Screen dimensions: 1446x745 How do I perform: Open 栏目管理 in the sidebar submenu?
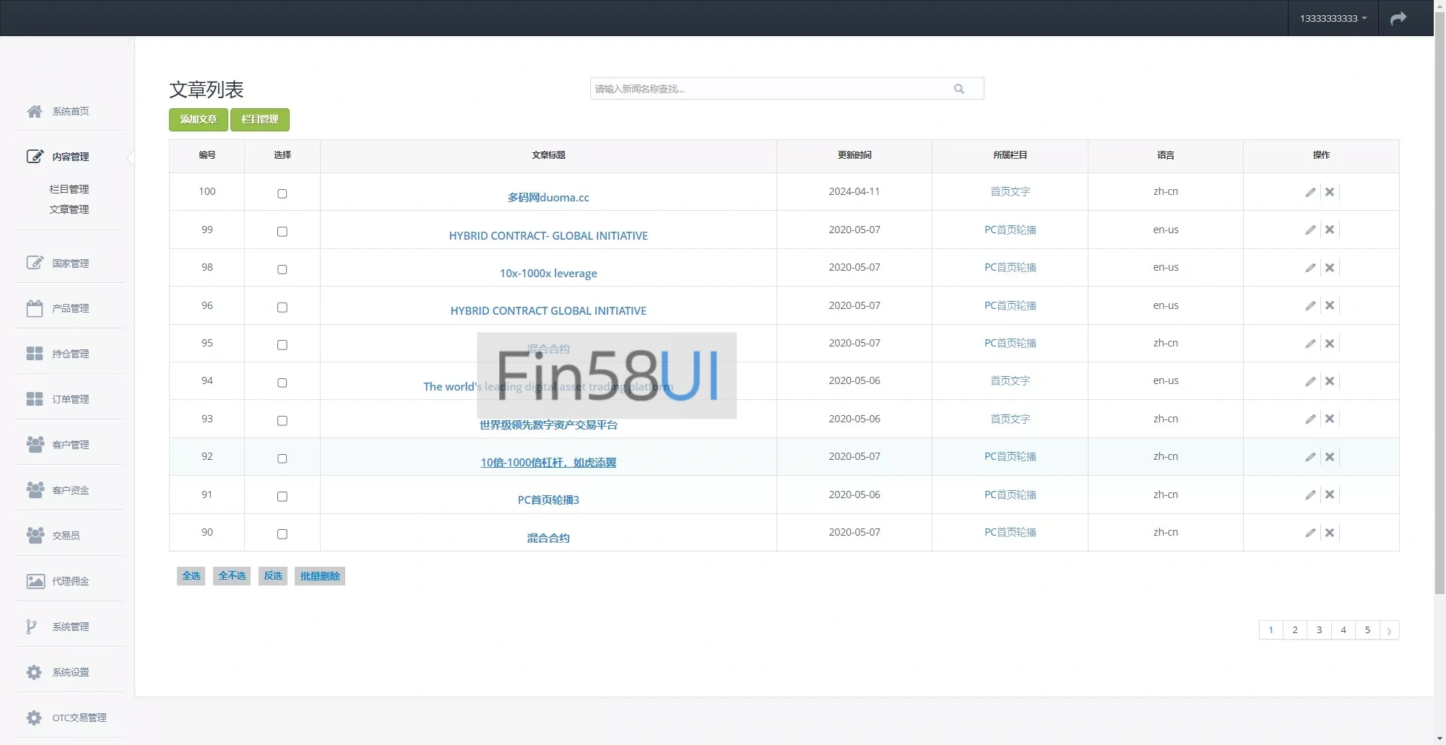(69, 189)
